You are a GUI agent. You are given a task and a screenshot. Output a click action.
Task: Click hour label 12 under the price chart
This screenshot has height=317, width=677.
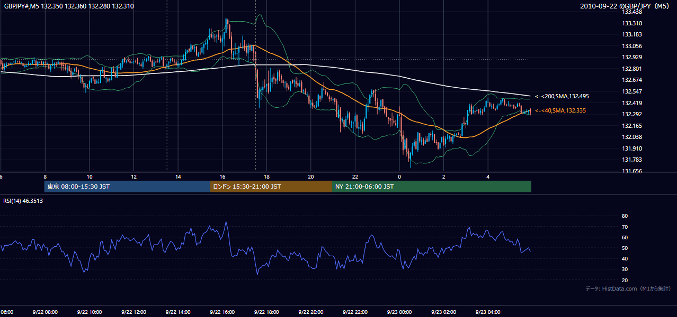pos(134,177)
